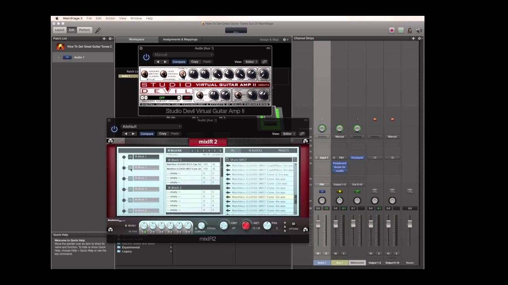Open the Apple menu

pos(56,18)
